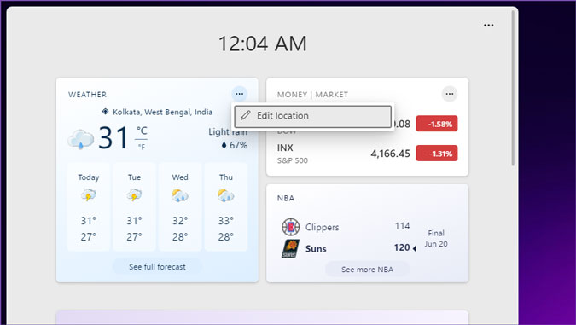The image size is (576, 325).
Task: Choose Edit location from the menu
Action: click(313, 116)
